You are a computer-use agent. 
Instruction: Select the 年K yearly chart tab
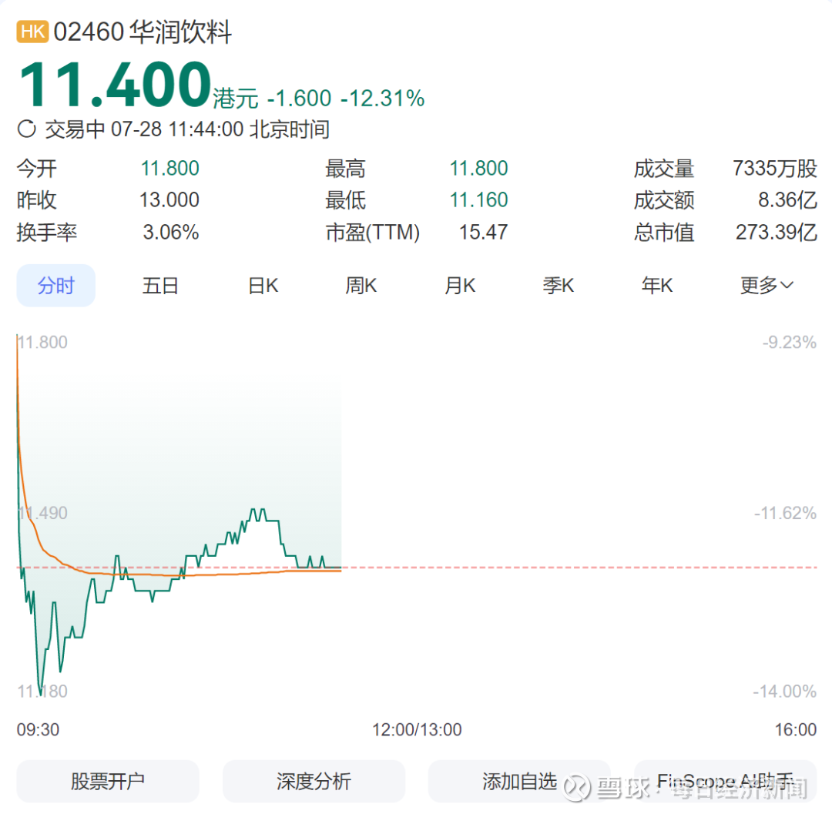(657, 286)
